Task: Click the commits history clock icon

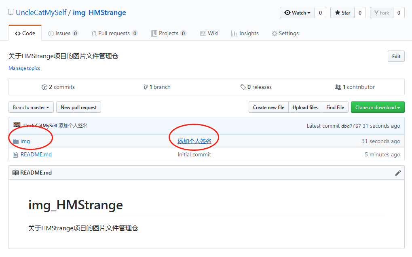Action: click(44, 87)
